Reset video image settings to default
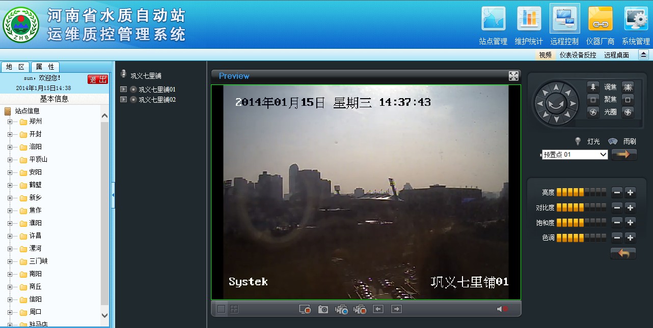The height and width of the screenshot is (328, 653). tap(623, 253)
